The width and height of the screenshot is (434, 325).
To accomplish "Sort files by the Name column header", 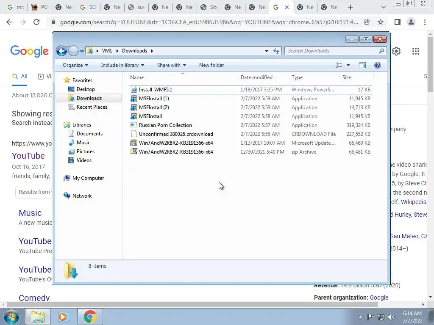I will click(183, 77).
